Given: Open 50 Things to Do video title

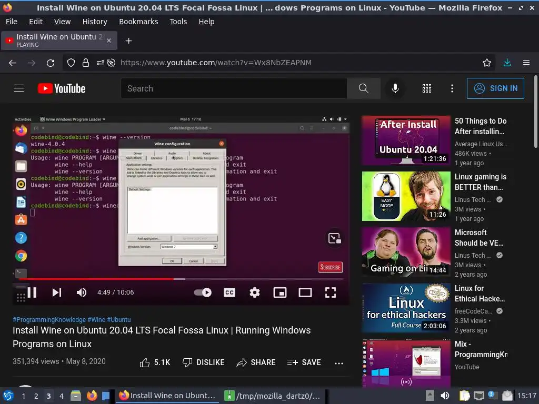Looking at the screenshot, I should pyautogui.click(x=481, y=126).
